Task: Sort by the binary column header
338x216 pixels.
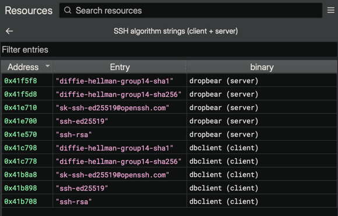Action: pyautogui.click(x=262, y=67)
